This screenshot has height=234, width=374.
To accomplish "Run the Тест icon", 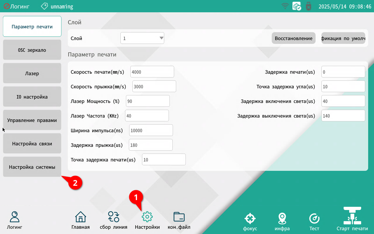I will pos(314,218).
